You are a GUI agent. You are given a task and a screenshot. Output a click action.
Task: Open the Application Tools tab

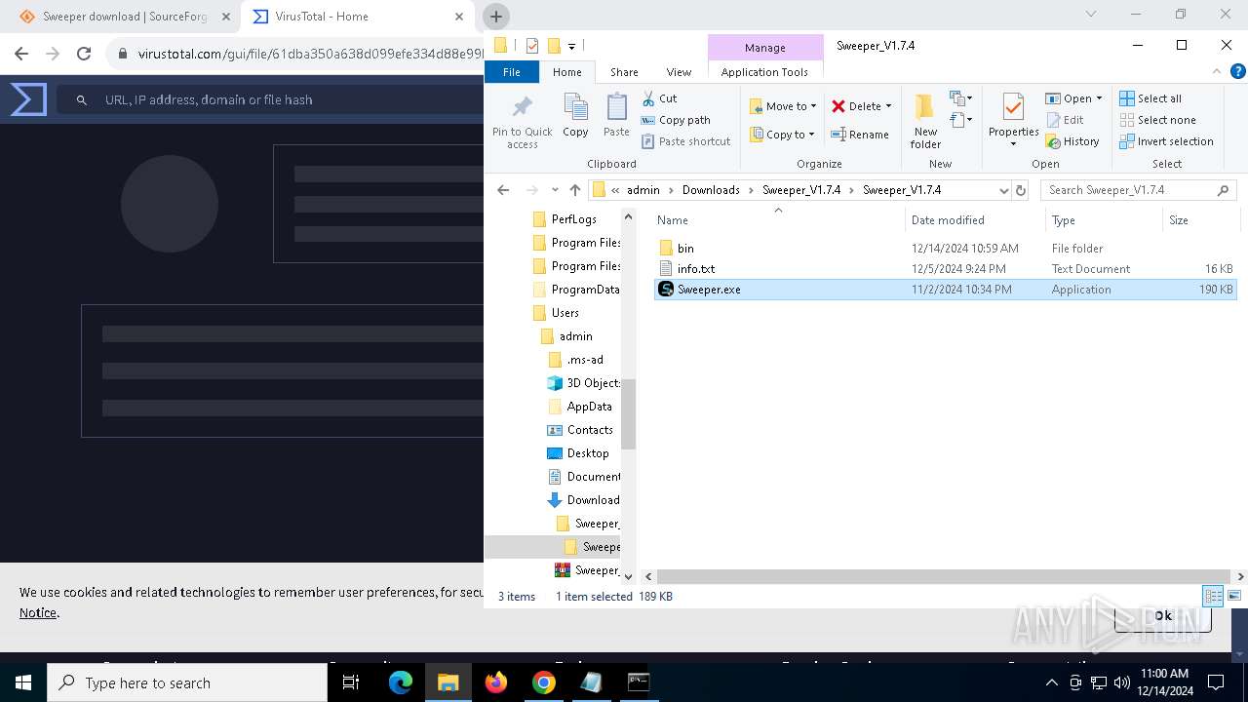(x=764, y=72)
